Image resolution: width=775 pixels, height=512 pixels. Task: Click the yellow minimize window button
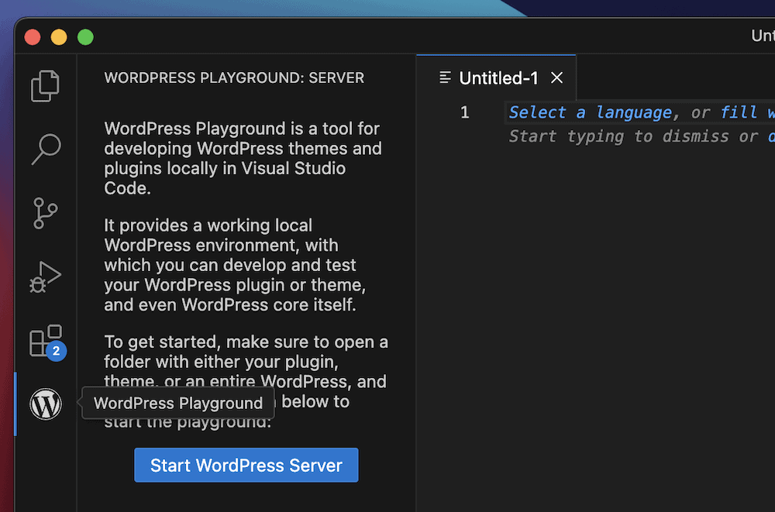click(x=58, y=36)
